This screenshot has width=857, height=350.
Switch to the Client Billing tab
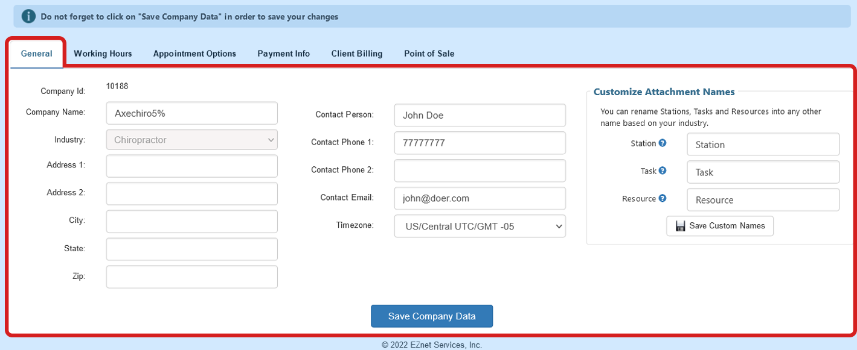tap(356, 53)
